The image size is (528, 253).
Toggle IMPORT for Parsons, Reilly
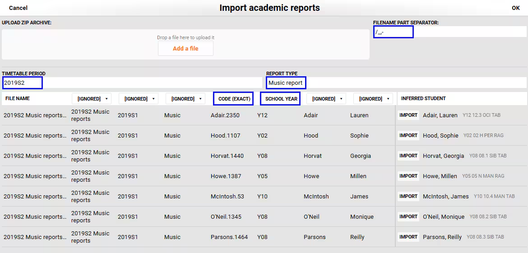click(x=408, y=237)
